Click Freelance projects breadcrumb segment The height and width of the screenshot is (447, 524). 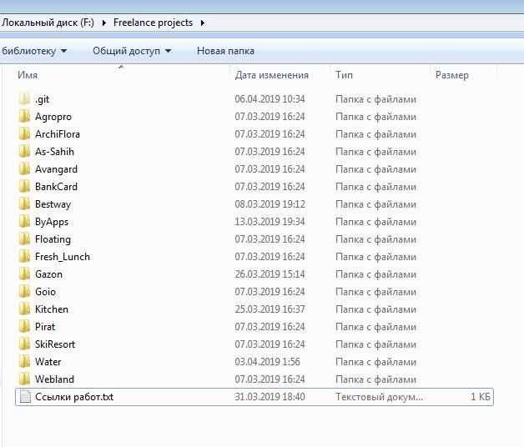point(153,23)
